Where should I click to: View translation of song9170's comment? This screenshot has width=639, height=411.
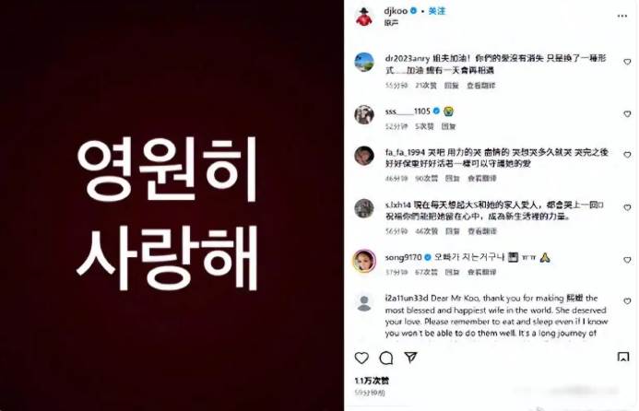(x=481, y=272)
